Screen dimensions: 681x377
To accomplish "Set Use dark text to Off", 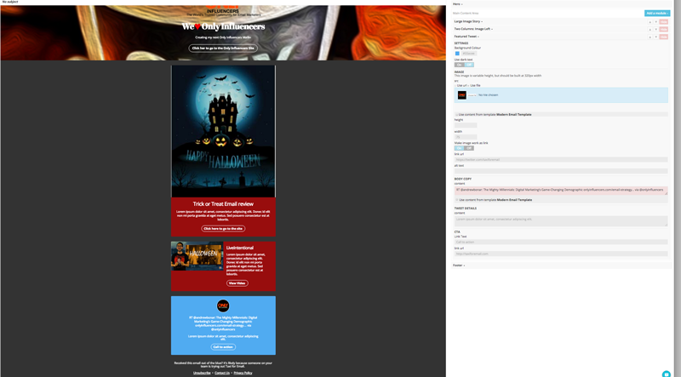I will click(469, 65).
